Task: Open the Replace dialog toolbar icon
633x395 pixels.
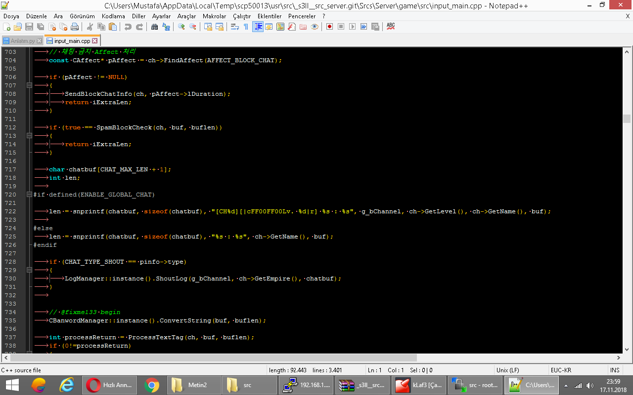Action: (x=166, y=27)
